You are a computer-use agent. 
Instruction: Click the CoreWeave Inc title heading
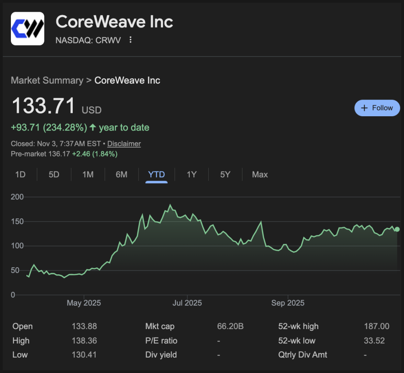(114, 22)
